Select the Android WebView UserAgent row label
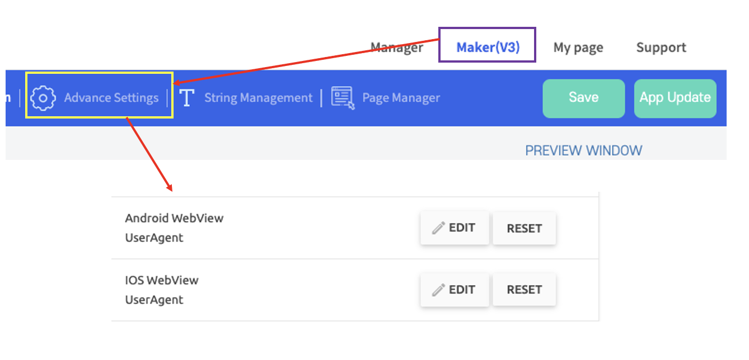749x360 pixels. pyautogui.click(x=174, y=228)
